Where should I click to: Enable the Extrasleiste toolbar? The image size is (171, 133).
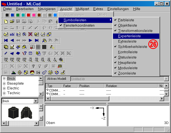136,41
